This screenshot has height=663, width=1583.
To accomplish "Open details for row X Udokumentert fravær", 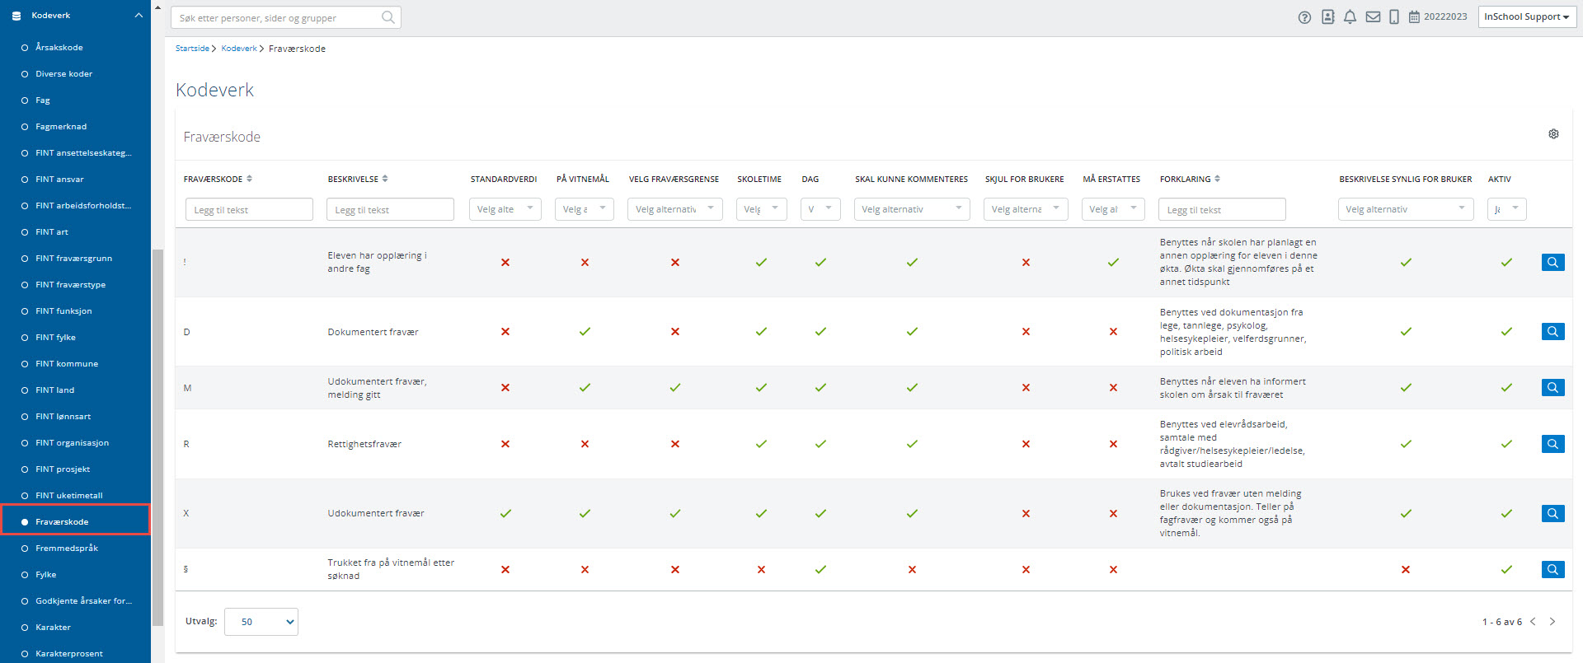I will tap(1552, 513).
